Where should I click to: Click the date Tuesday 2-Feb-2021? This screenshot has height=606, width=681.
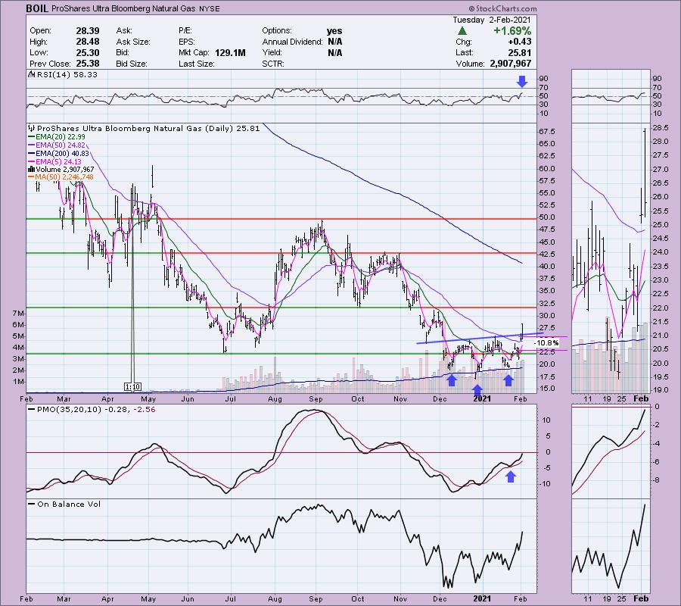(x=491, y=20)
